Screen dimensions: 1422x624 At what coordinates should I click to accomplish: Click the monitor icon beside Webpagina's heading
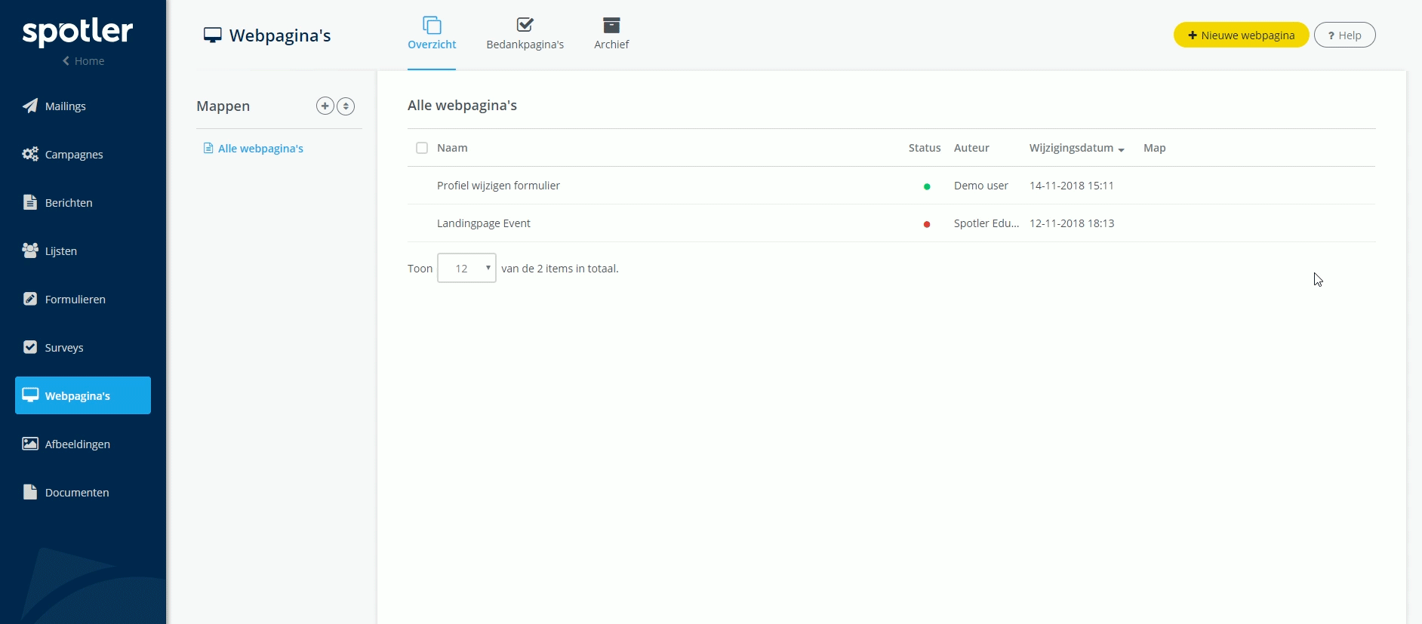coord(213,35)
